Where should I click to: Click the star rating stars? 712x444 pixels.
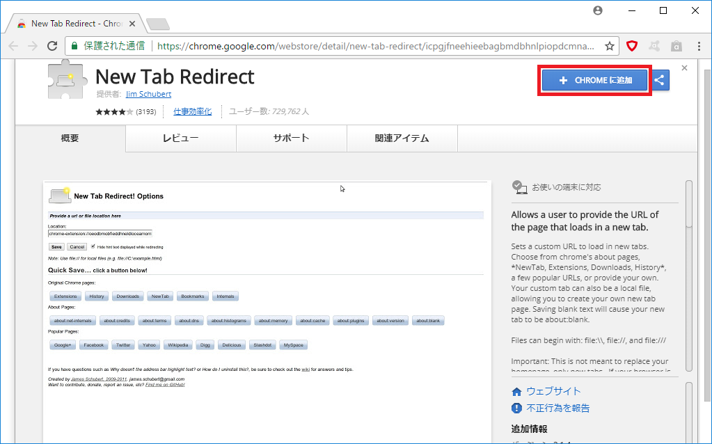tap(114, 111)
